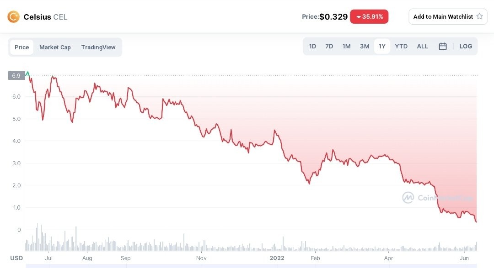Click the chart line low near February
This screenshot has width=494, height=268.
[x=309, y=183]
